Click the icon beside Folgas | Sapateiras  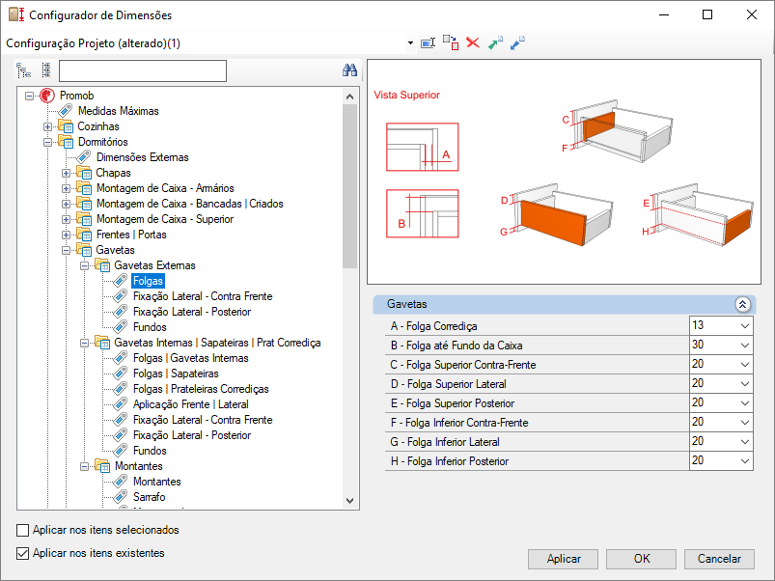click(x=120, y=373)
